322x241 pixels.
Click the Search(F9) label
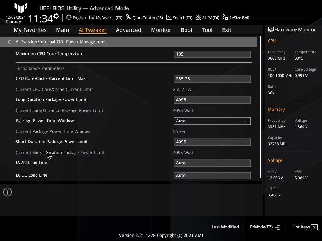pyautogui.click(x=182, y=18)
